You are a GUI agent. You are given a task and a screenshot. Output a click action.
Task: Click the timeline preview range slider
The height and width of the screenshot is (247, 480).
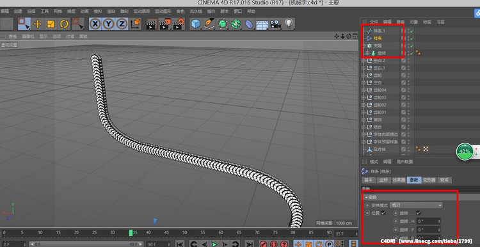click(87, 244)
